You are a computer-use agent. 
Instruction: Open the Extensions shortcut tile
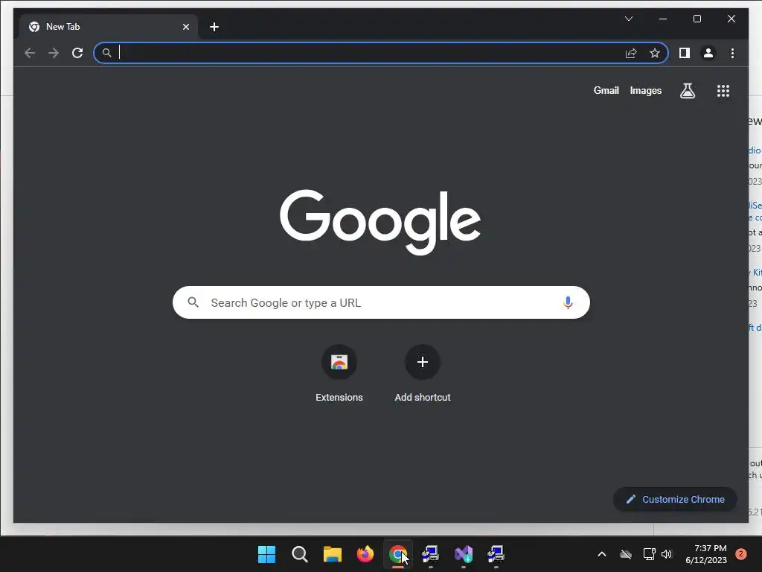(x=339, y=374)
